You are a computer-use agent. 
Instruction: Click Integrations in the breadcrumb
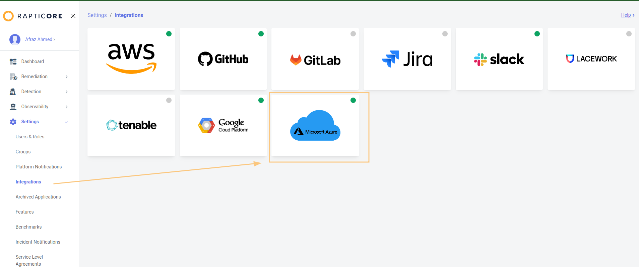(129, 15)
